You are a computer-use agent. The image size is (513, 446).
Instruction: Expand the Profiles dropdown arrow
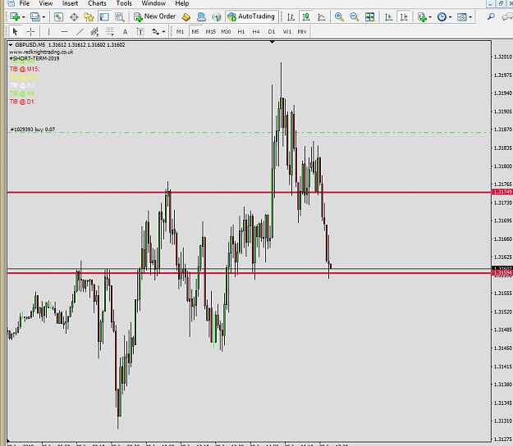tap(44, 17)
